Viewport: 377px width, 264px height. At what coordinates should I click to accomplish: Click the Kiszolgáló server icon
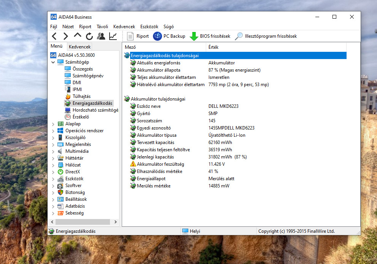(x=60, y=138)
